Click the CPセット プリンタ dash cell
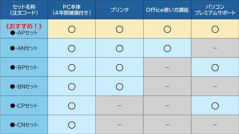This screenshot has height=134, width=239. point(120,106)
